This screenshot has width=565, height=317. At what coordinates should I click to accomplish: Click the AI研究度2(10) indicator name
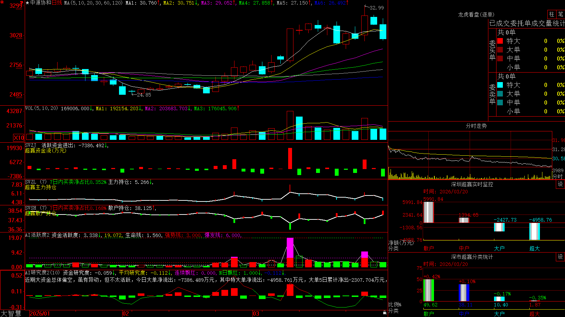point(42,273)
